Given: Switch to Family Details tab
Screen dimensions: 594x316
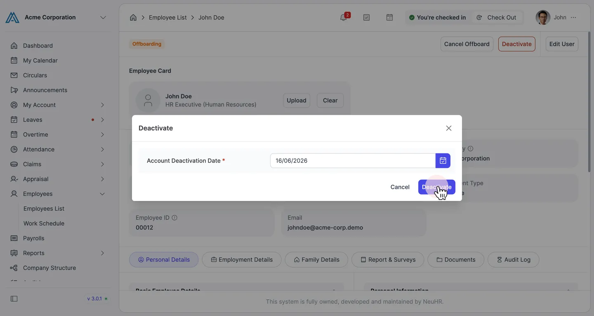Looking at the screenshot, I should [x=316, y=260].
